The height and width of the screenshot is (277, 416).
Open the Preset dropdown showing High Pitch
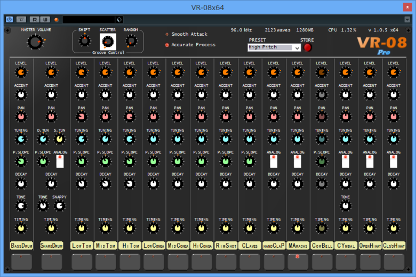(275, 47)
